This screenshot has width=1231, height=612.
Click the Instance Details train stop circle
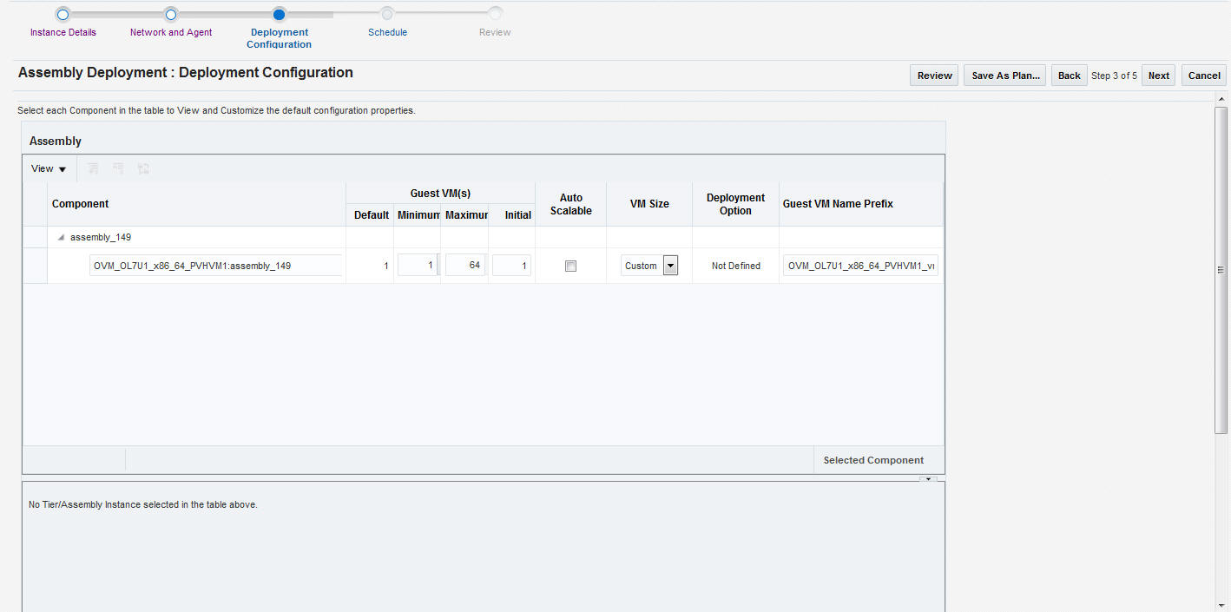pos(63,14)
